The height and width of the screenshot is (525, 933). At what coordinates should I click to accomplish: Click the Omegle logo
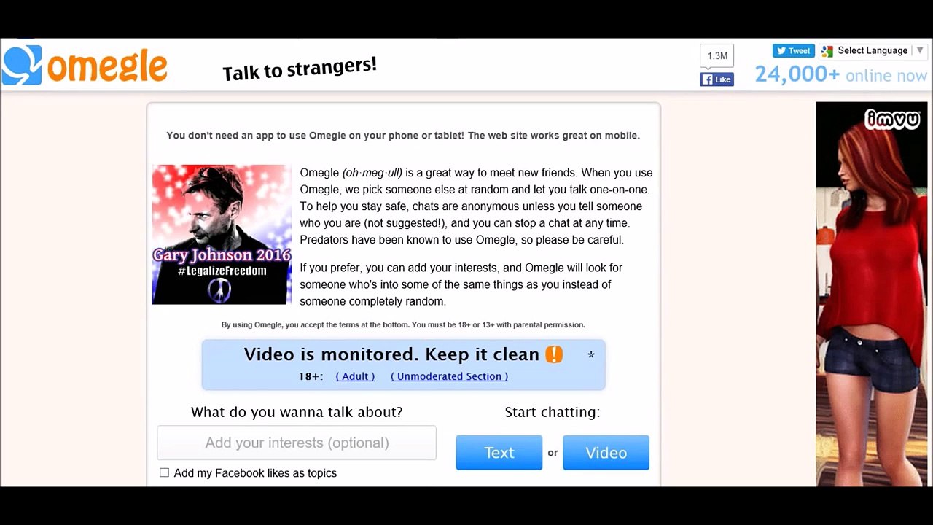pyautogui.click(x=85, y=65)
